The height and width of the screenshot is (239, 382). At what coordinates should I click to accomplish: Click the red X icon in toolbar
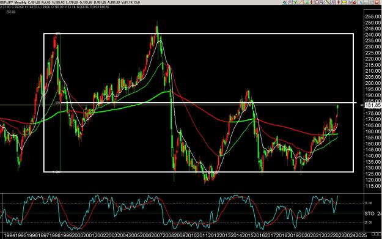coord(376,2)
